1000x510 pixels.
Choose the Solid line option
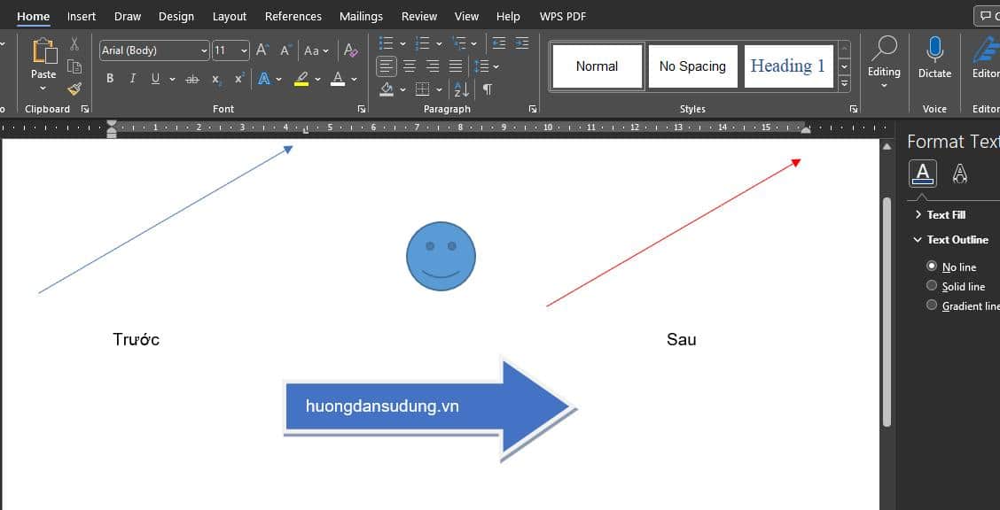click(932, 285)
